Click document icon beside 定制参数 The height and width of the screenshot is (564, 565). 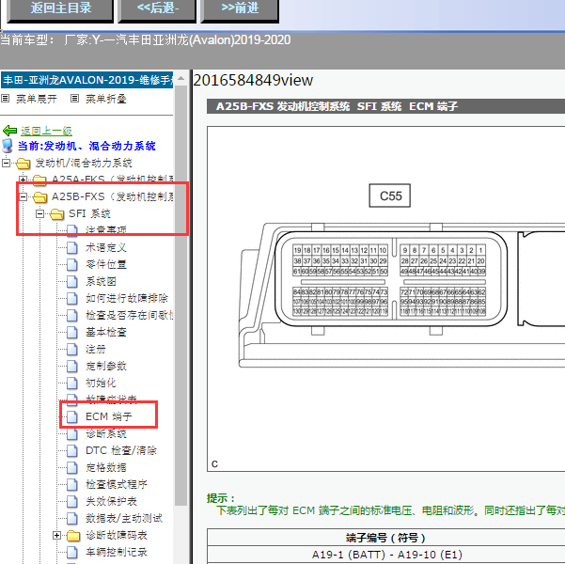click(x=72, y=366)
